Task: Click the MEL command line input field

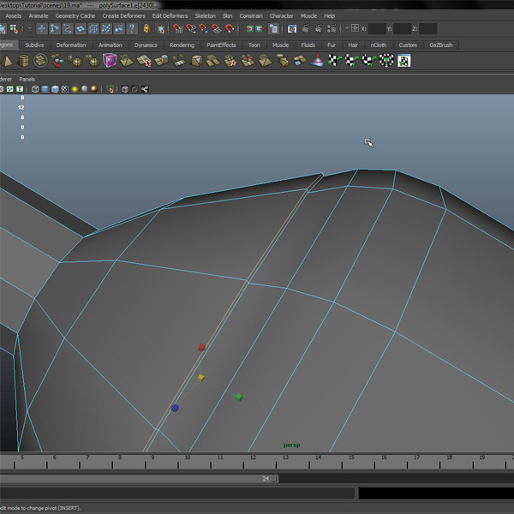Action: [177, 493]
